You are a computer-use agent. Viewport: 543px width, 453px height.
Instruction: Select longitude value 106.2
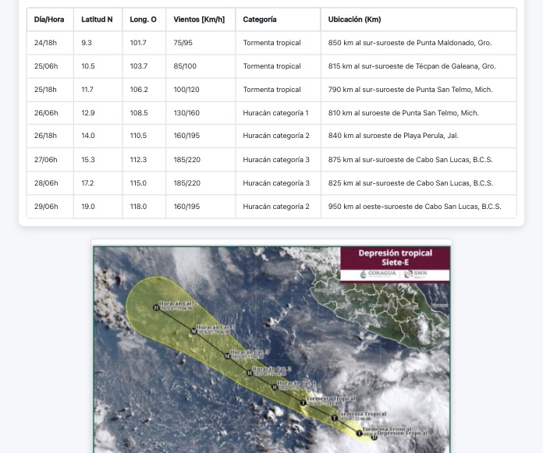[x=139, y=90]
